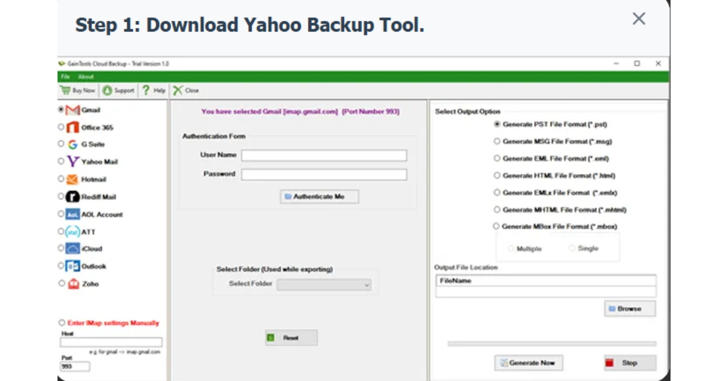Choose Generate MBox File Format option

tap(496, 226)
